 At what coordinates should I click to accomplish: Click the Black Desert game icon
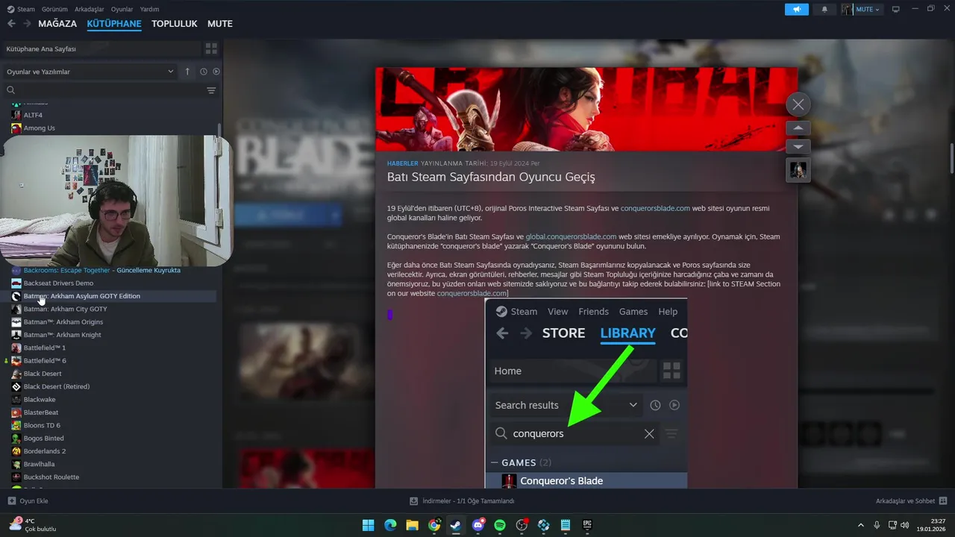[16, 374]
